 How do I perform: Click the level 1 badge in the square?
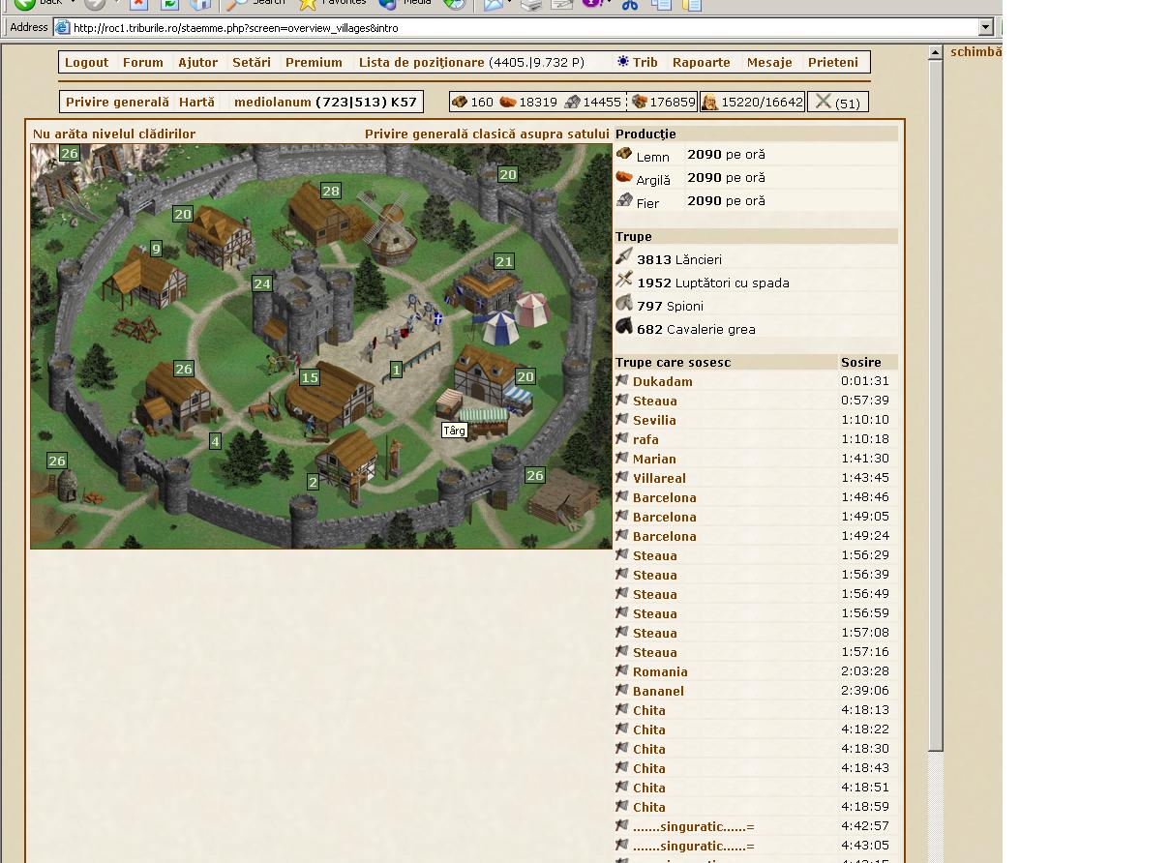click(x=396, y=370)
